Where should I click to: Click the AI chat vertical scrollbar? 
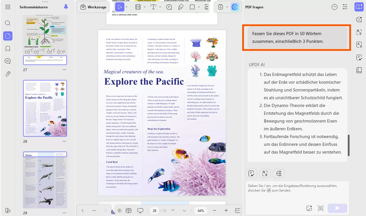click(x=349, y=145)
